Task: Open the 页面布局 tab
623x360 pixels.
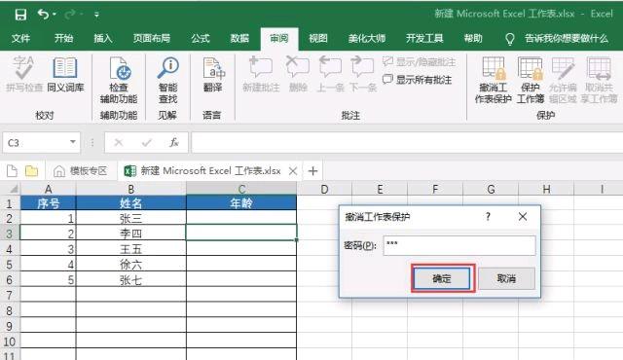Action: tap(152, 39)
